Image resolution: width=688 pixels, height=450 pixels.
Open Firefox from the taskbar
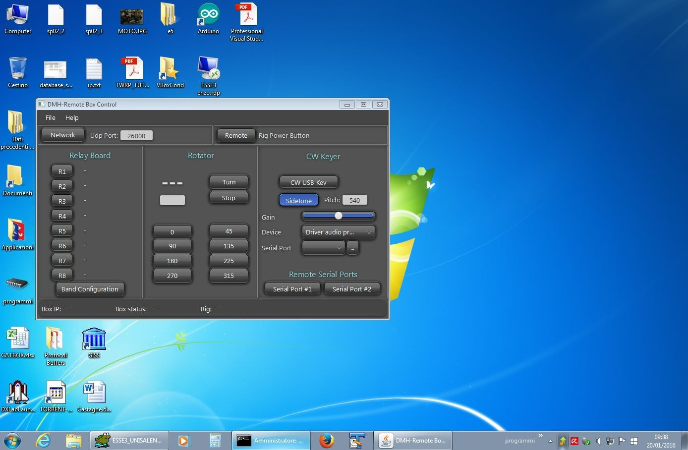327,440
